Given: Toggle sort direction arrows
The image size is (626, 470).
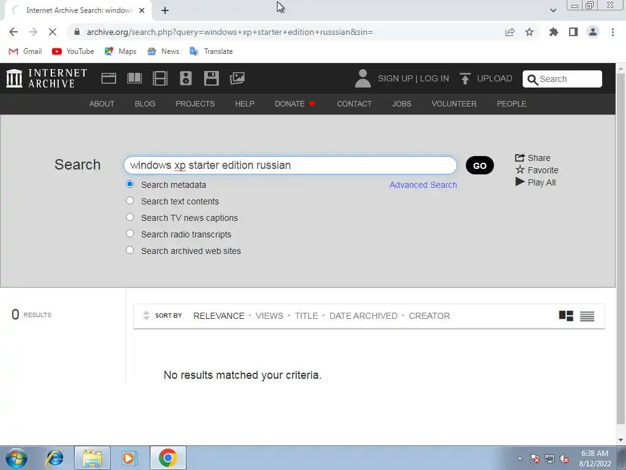Looking at the screenshot, I should (x=146, y=315).
